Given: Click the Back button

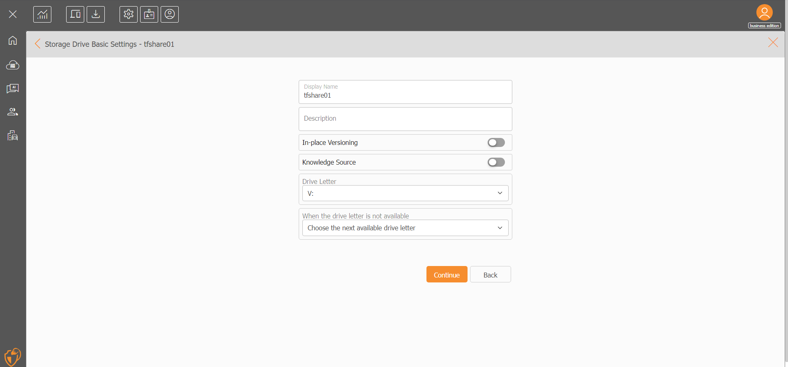Looking at the screenshot, I should coord(491,274).
